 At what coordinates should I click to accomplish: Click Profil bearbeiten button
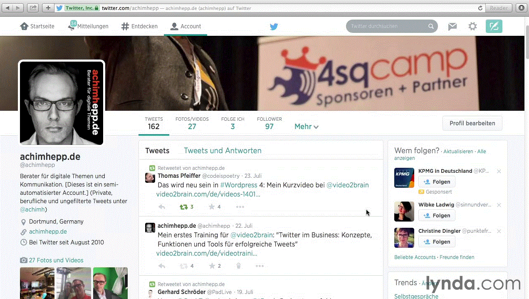click(472, 123)
